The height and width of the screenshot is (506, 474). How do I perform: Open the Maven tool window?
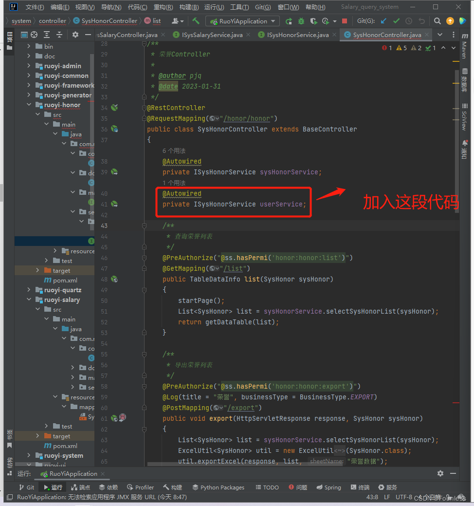coord(464,46)
